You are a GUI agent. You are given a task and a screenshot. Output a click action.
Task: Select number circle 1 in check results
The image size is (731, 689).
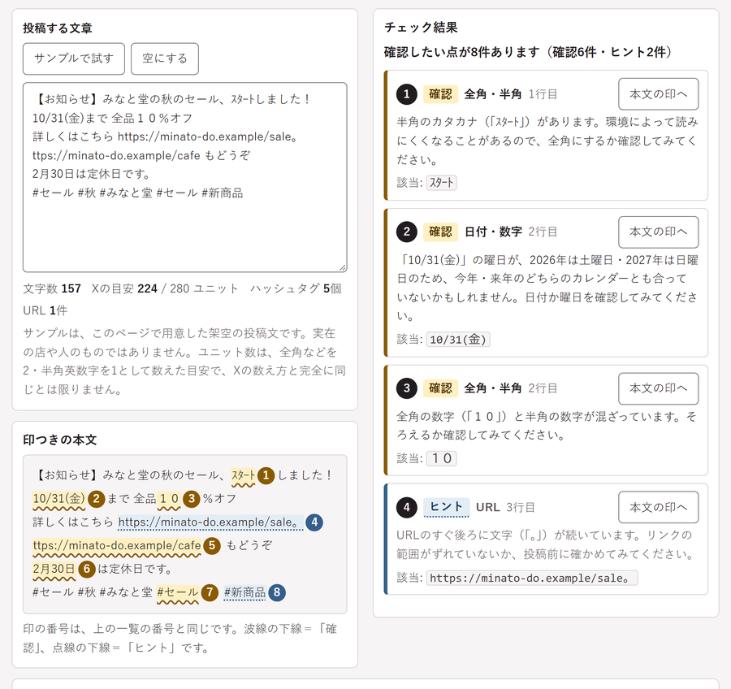407,94
